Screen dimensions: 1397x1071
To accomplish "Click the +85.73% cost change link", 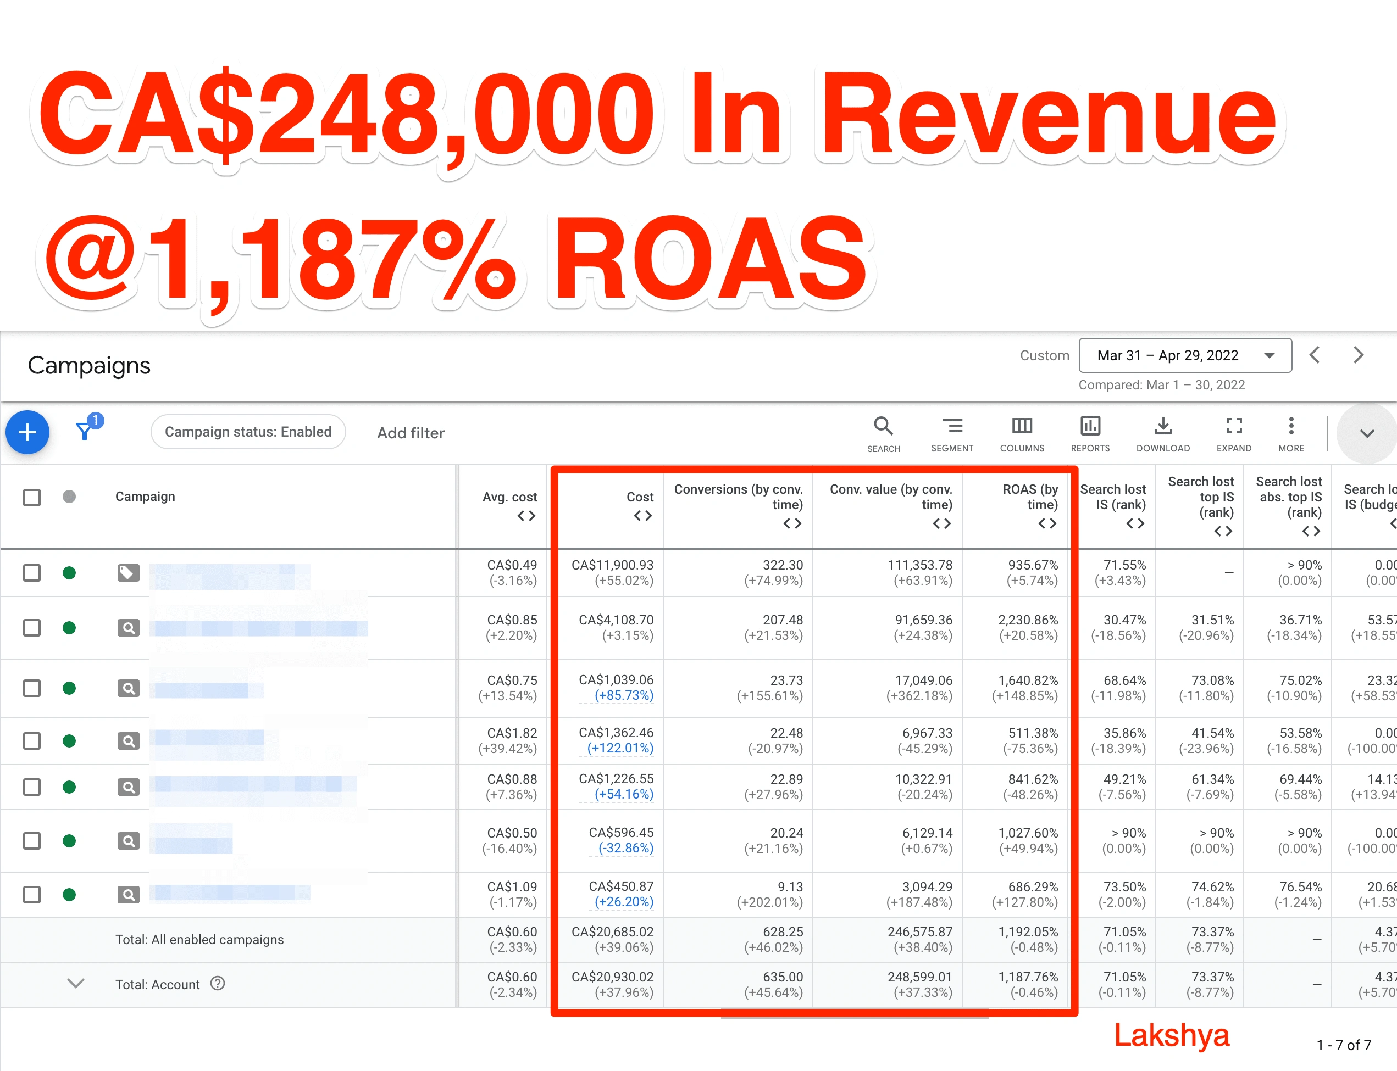I will tap(624, 695).
